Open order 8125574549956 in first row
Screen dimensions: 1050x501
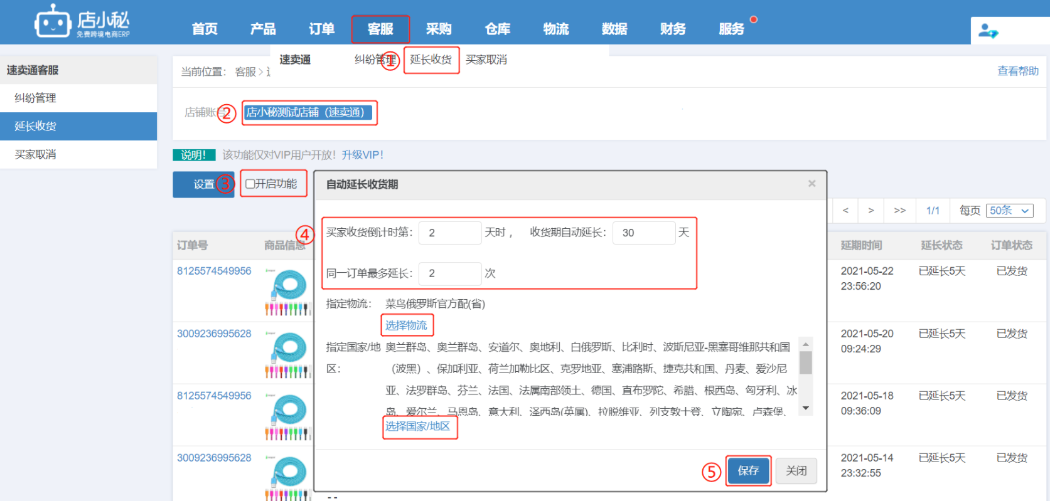[214, 271]
